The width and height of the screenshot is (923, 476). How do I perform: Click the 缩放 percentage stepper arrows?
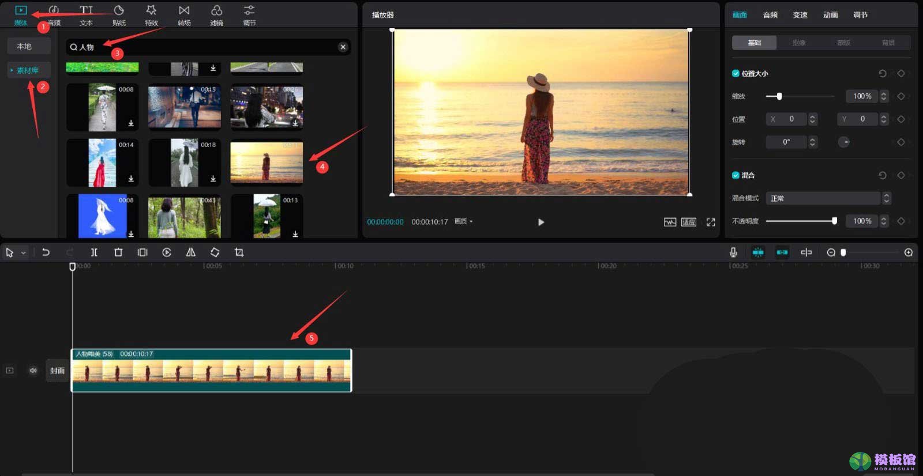[884, 96]
